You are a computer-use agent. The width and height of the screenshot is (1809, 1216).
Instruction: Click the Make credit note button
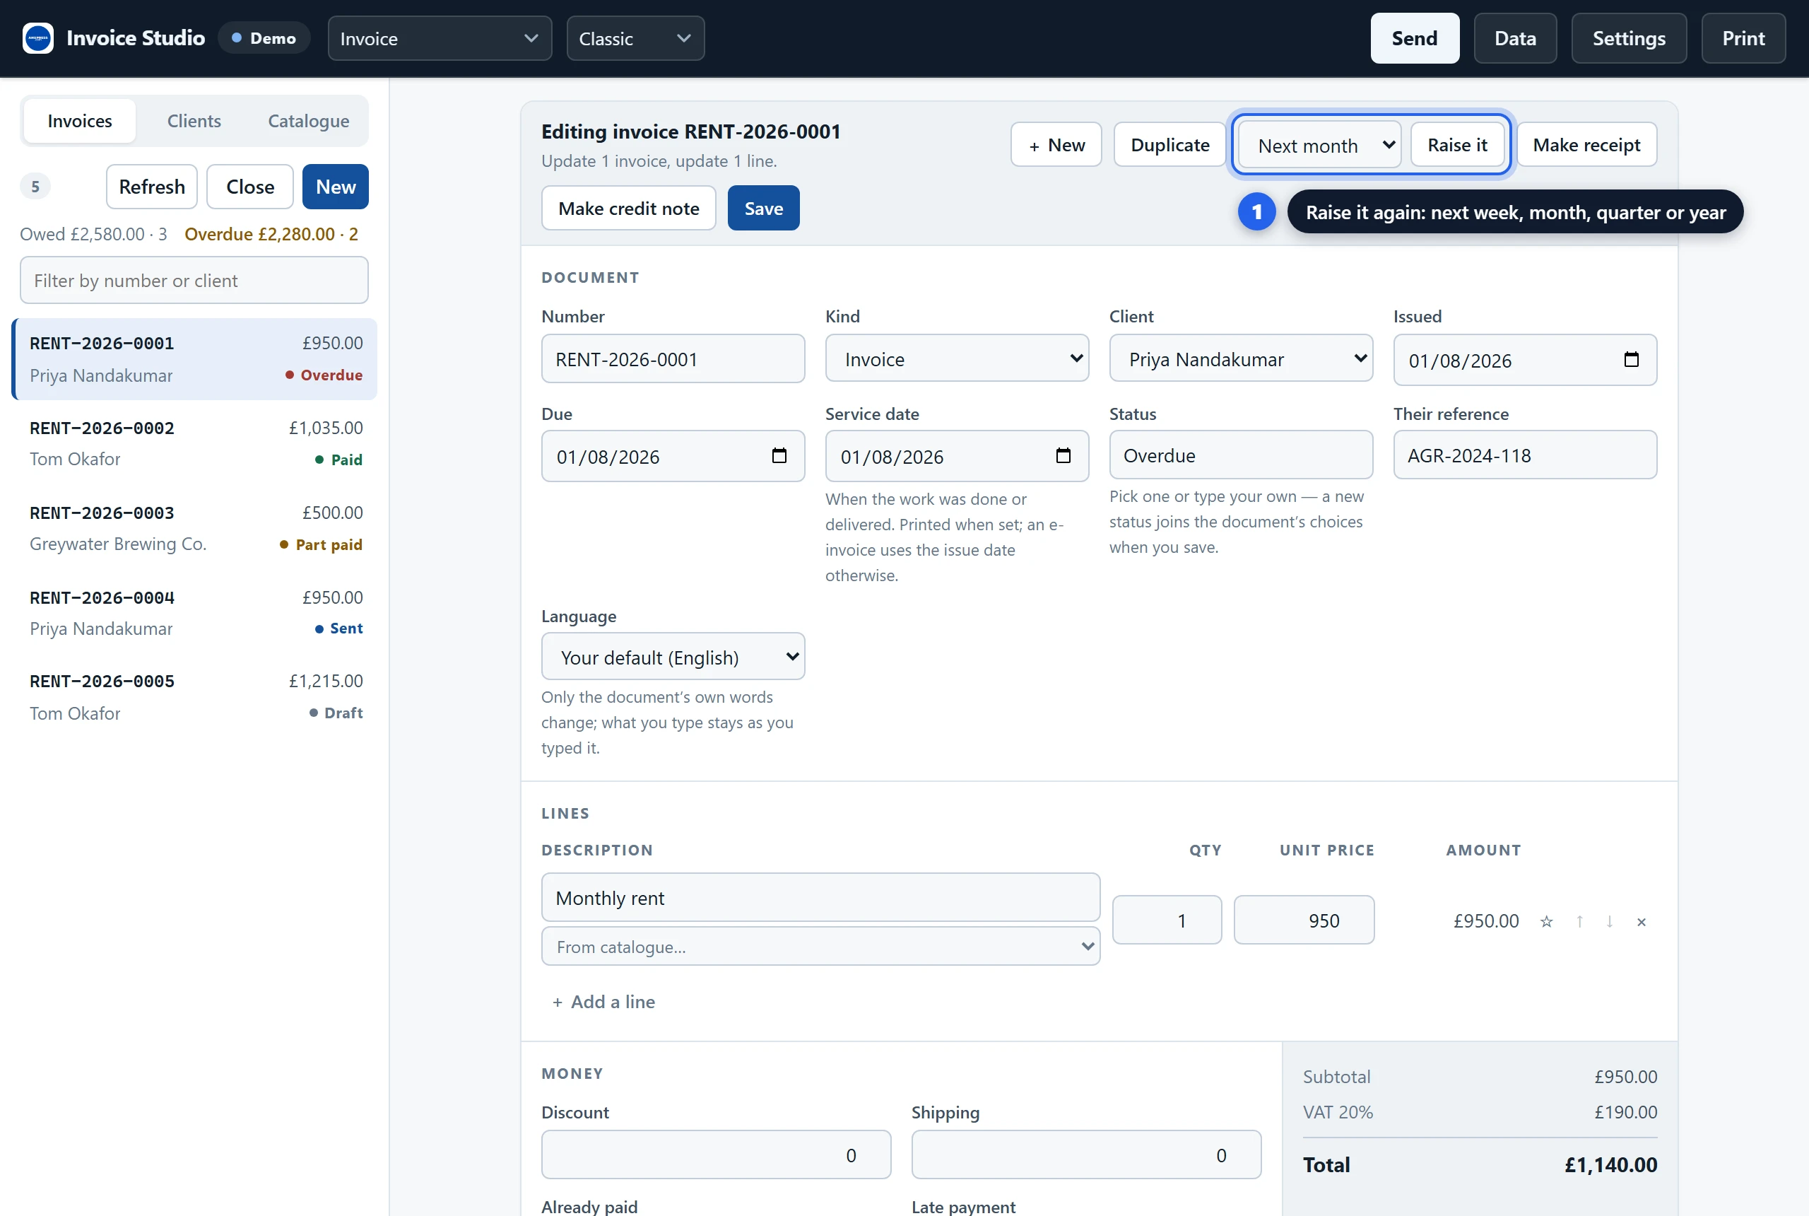(x=629, y=208)
